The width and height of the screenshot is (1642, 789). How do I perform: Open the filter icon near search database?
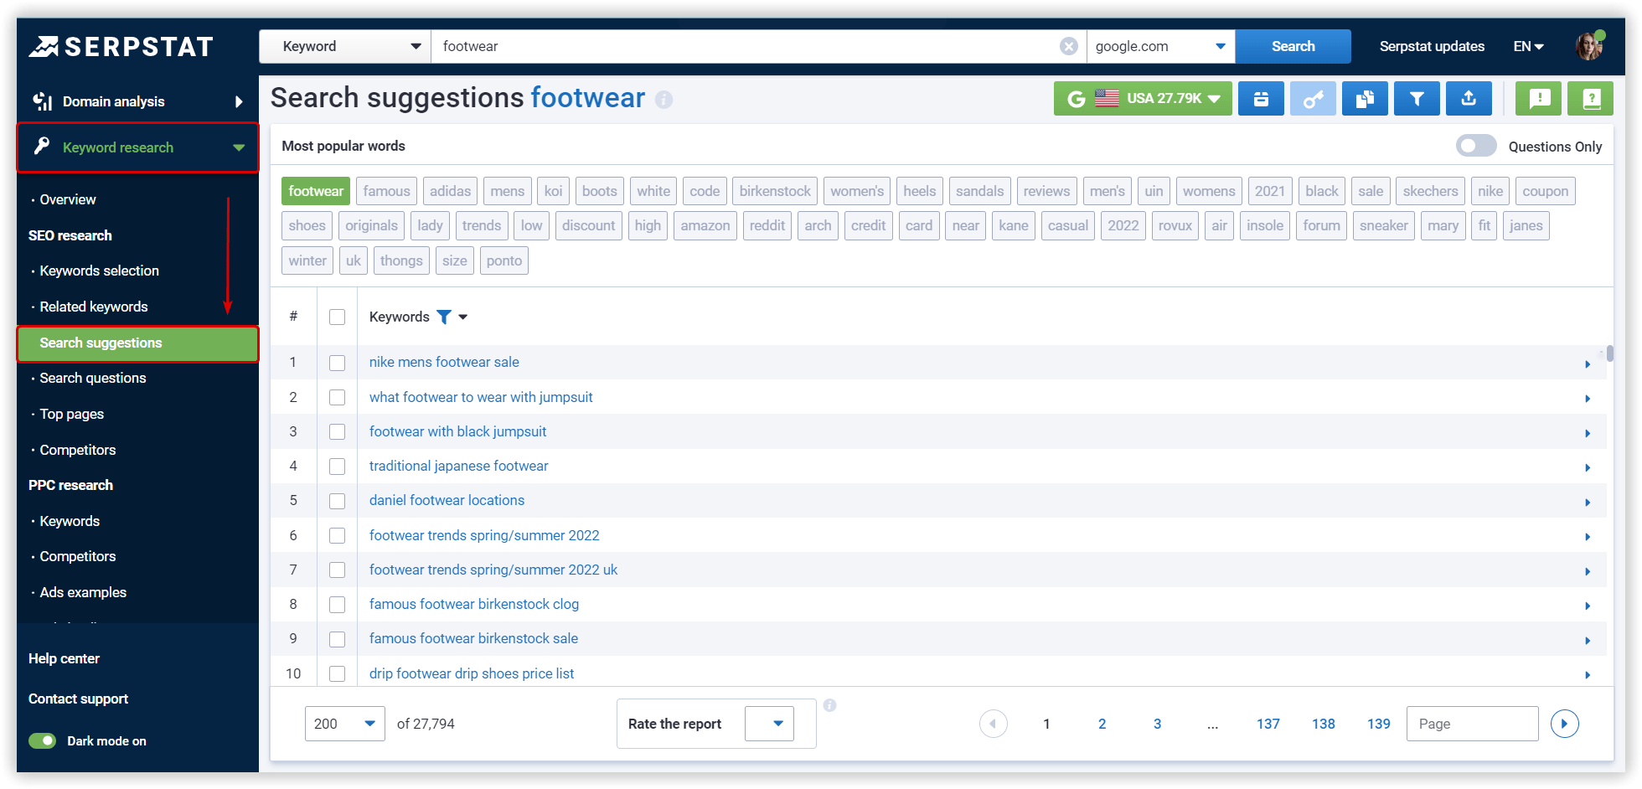pyautogui.click(x=1417, y=98)
